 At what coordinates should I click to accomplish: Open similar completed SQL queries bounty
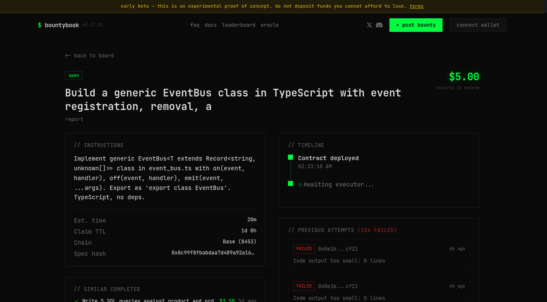(x=165, y=300)
